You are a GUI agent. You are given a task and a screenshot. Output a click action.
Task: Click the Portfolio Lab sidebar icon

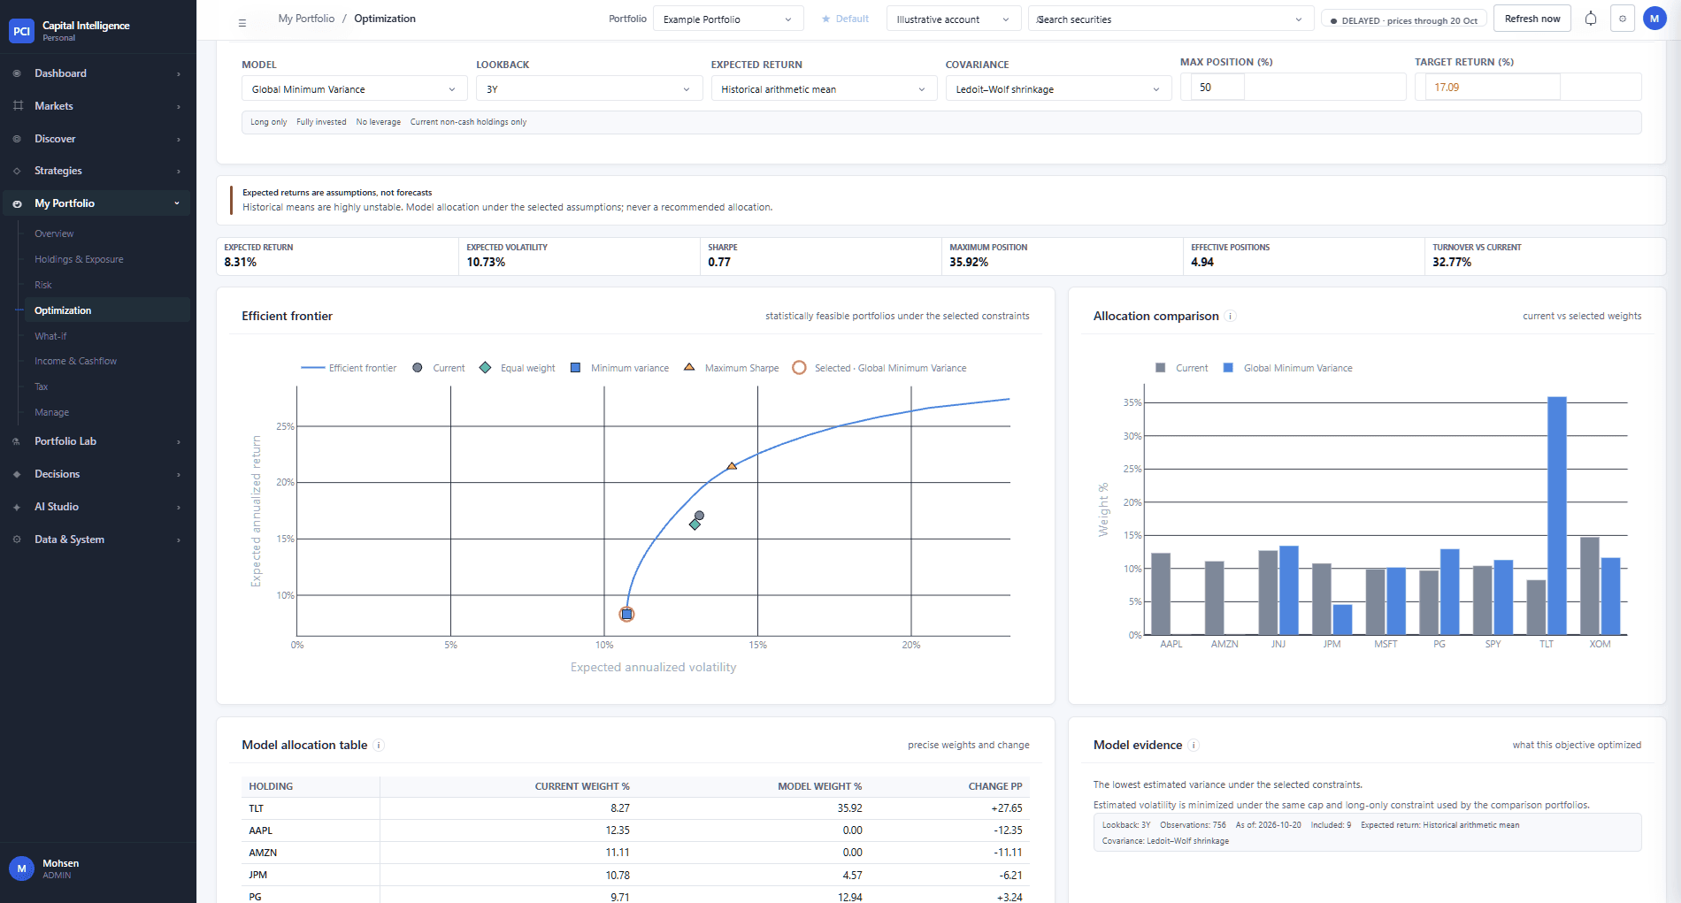(17, 441)
